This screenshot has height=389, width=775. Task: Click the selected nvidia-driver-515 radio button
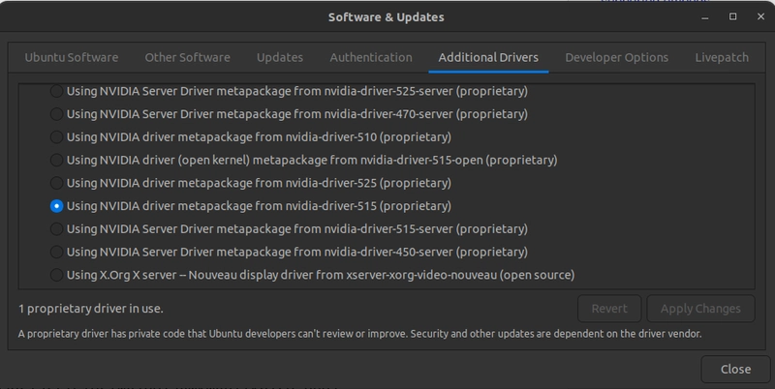(x=56, y=206)
